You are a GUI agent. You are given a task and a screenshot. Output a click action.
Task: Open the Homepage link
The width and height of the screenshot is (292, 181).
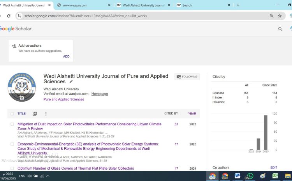click(x=100, y=94)
